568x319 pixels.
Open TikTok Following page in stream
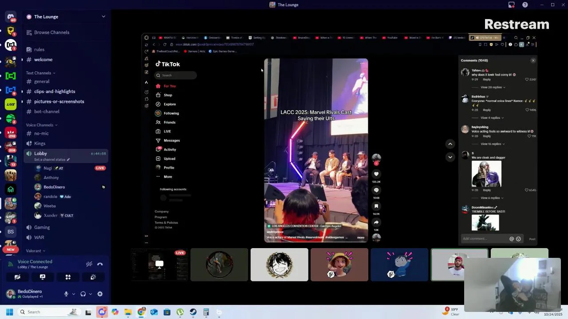click(x=171, y=113)
